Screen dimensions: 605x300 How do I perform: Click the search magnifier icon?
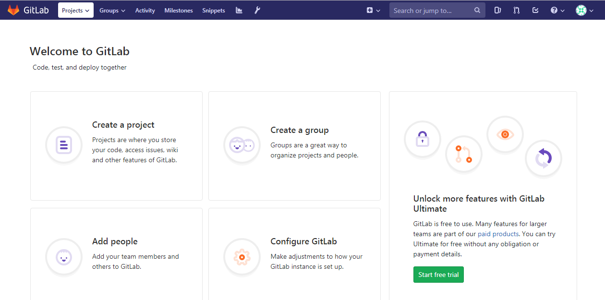477,10
